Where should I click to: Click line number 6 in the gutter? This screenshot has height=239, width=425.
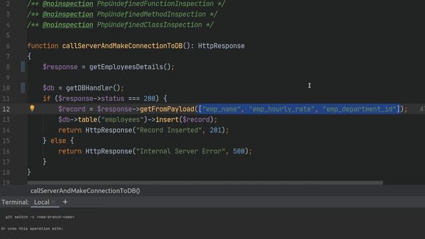pyautogui.click(x=8, y=46)
